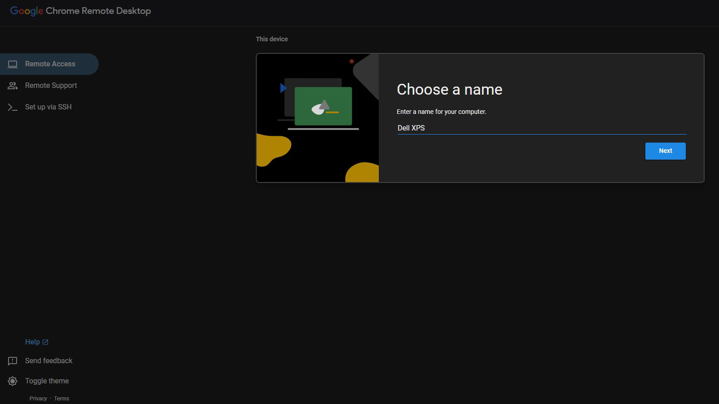Open the Terms link in the footer
This screenshot has width=719, height=404.
point(61,399)
